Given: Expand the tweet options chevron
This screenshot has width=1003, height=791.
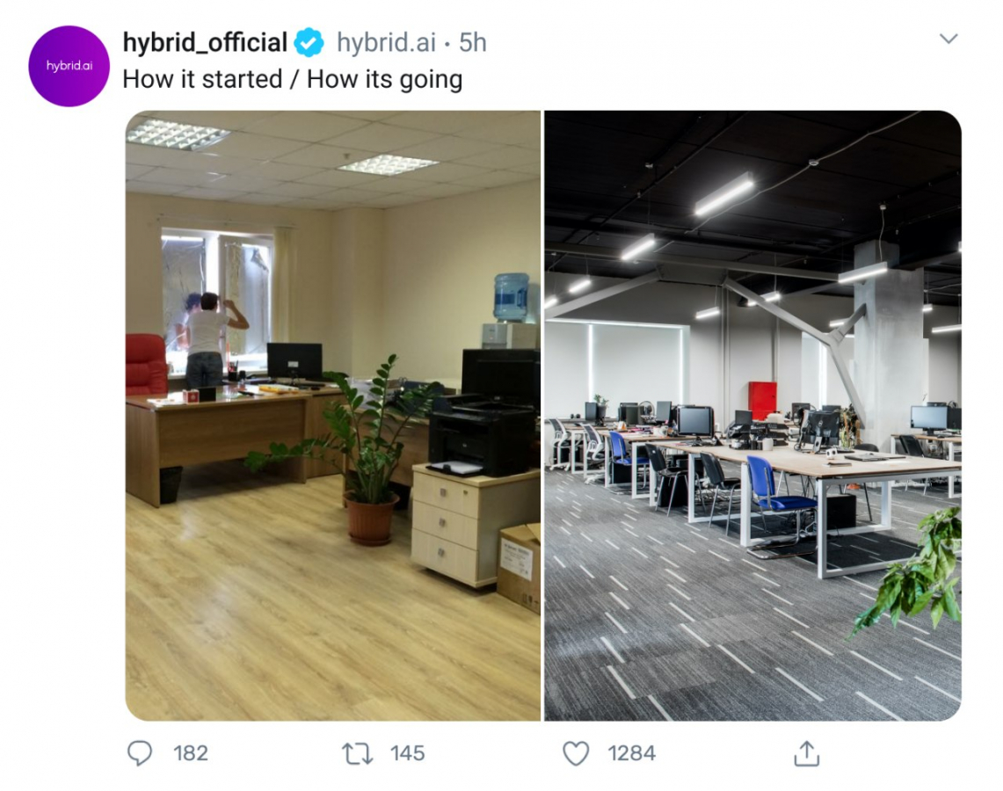Looking at the screenshot, I should (948, 39).
